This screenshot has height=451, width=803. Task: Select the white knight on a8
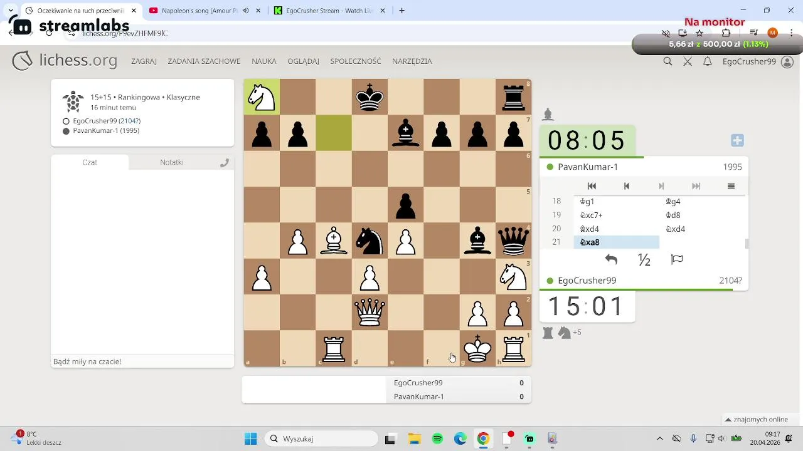262,97
